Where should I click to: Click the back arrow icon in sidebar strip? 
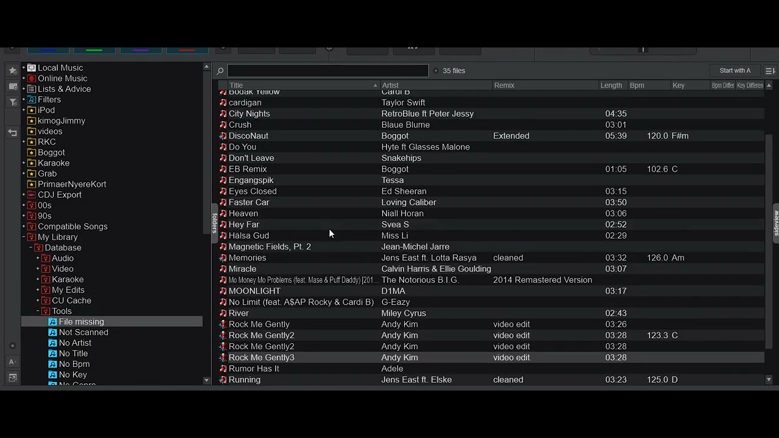click(13, 133)
